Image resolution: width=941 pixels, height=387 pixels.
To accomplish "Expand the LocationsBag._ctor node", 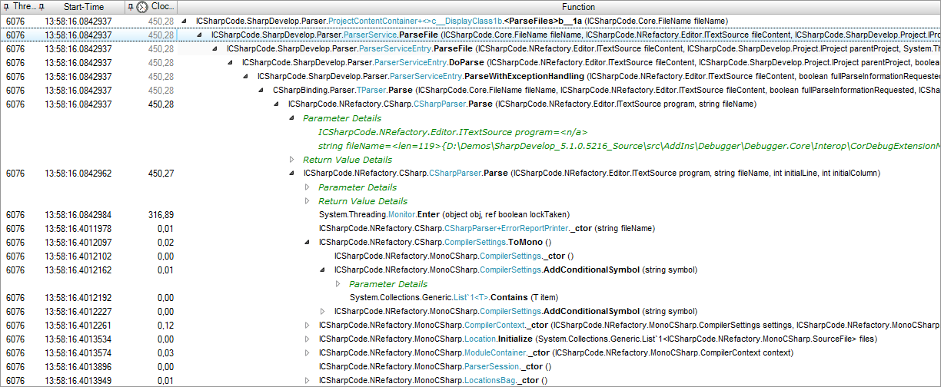I will (x=308, y=381).
